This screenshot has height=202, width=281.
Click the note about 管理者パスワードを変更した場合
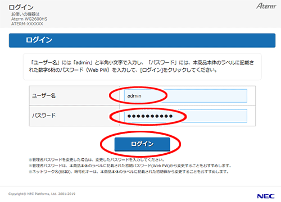click(x=97, y=160)
